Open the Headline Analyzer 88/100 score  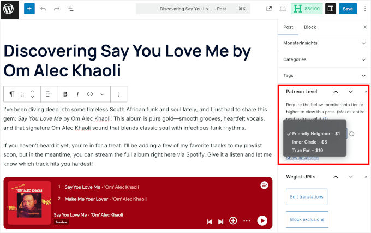pyautogui.click(x=307, y=9)
